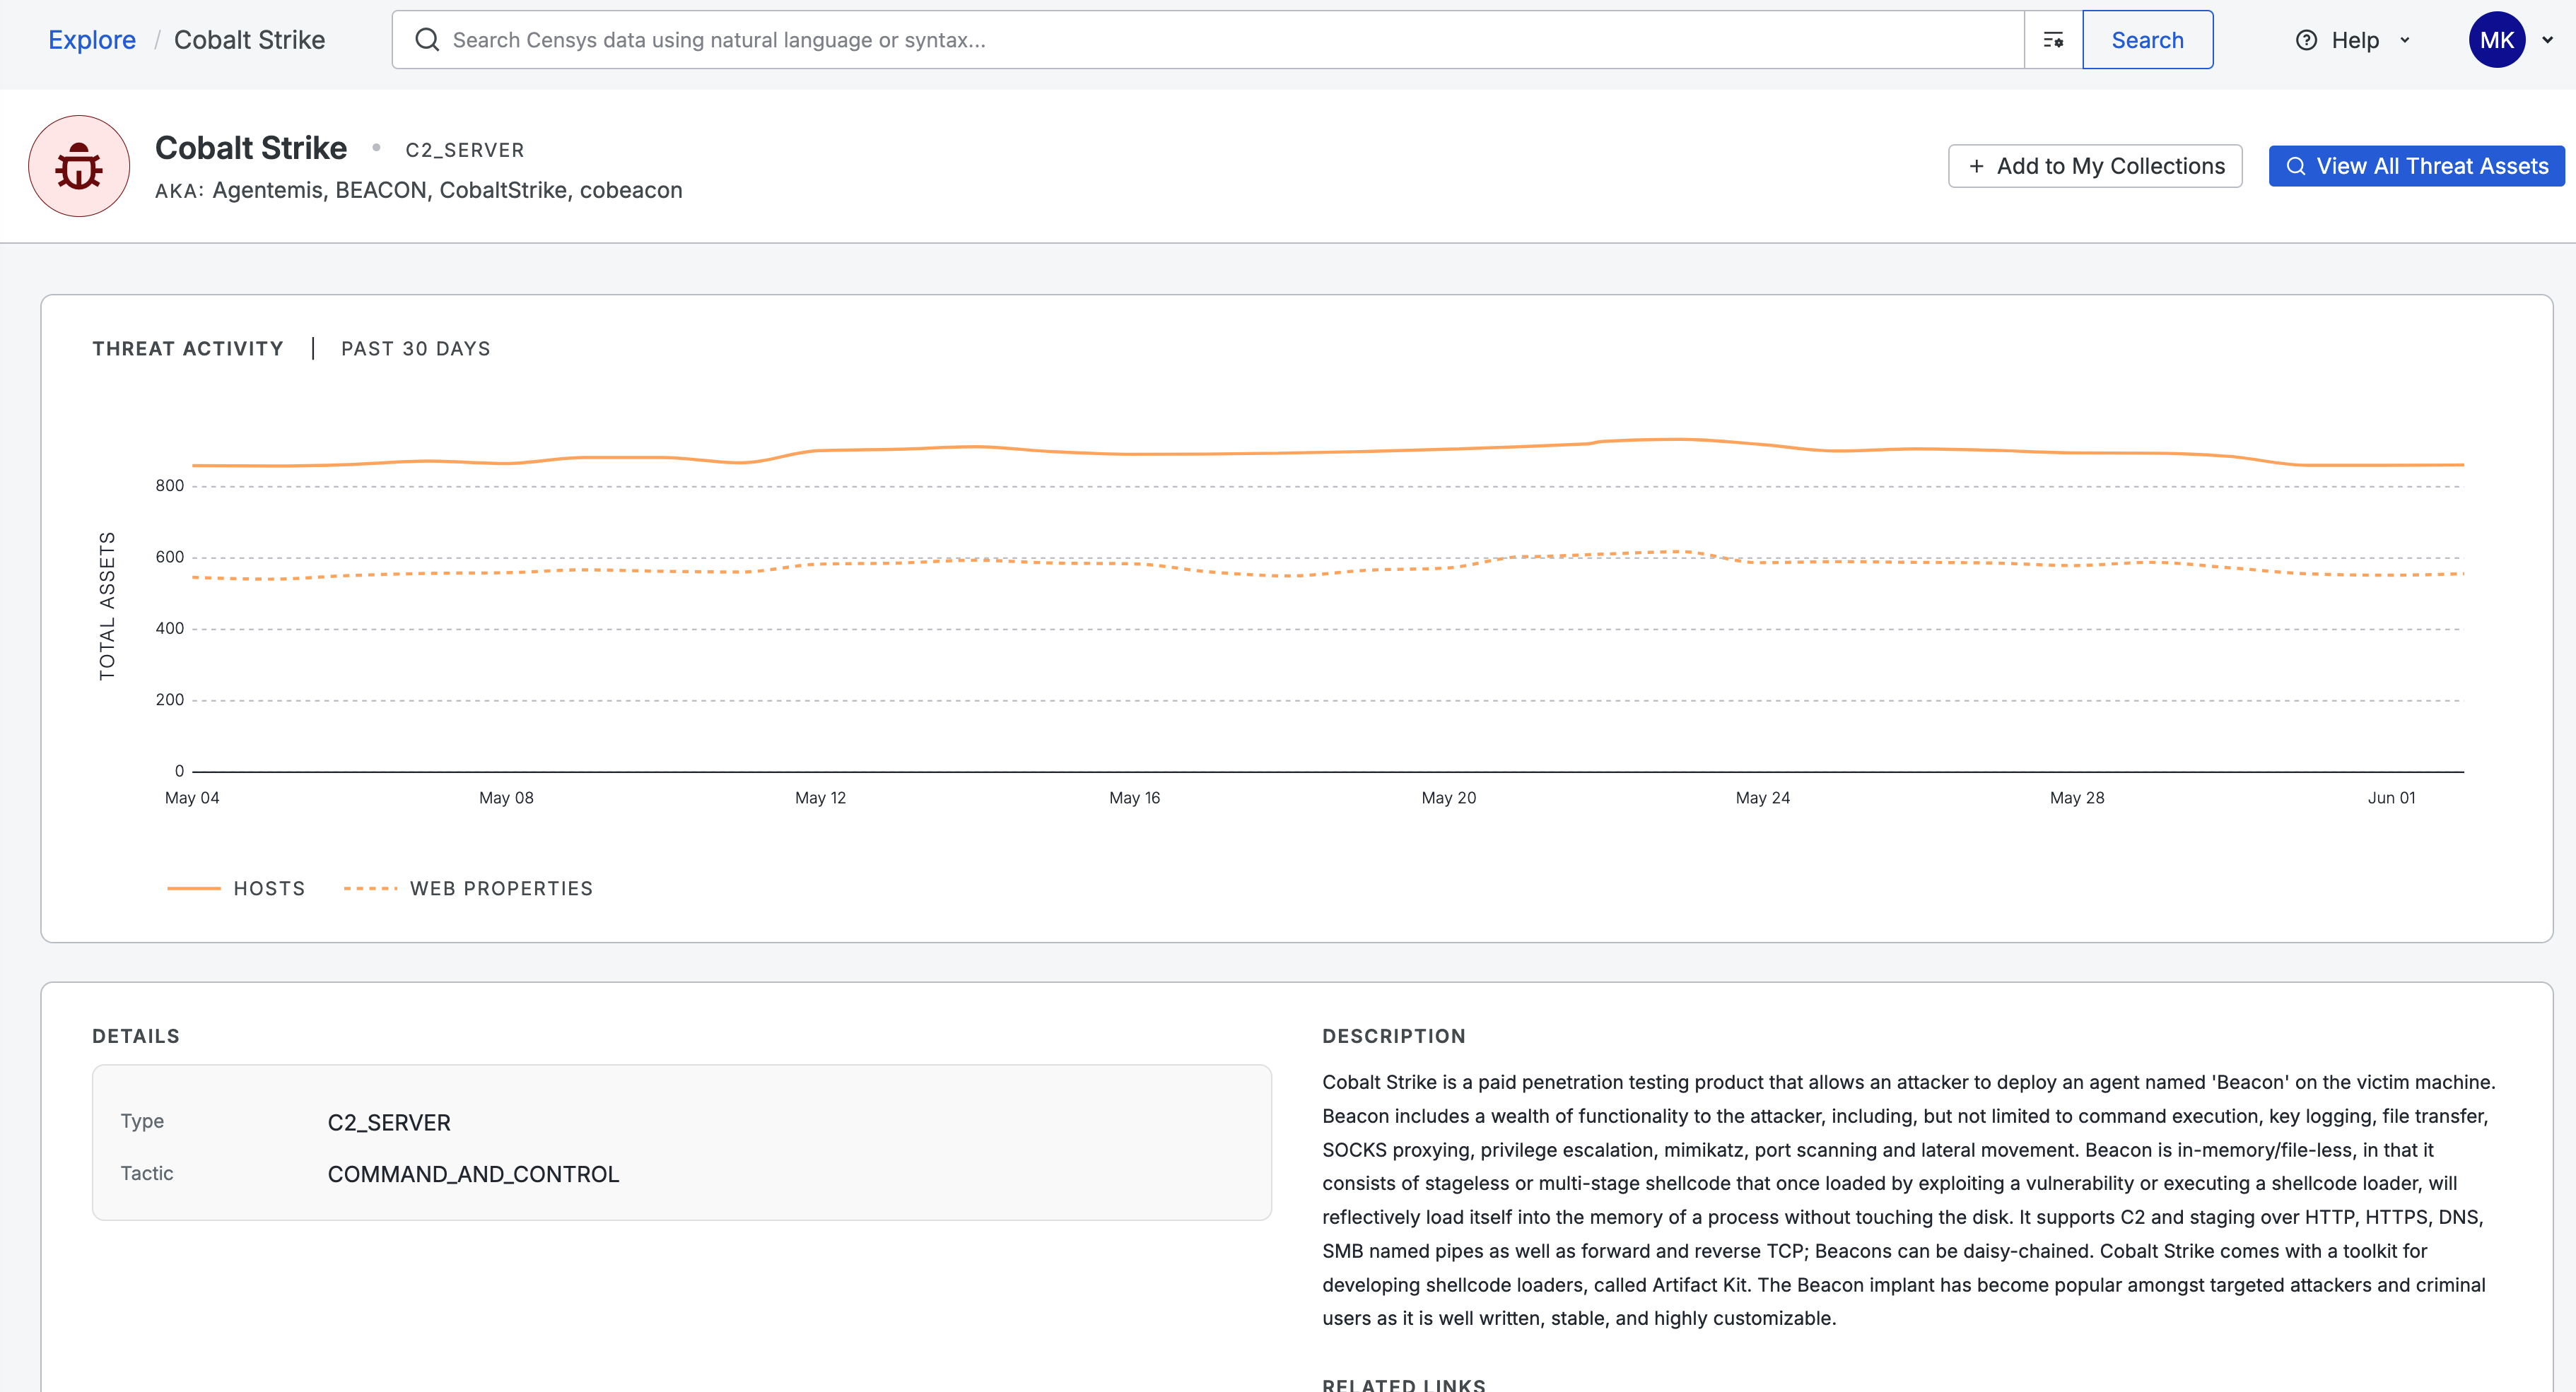Open the query filter settings icon
Image resolution: width=2576 pixels, height=1392 pixels.
point(2053,40)
